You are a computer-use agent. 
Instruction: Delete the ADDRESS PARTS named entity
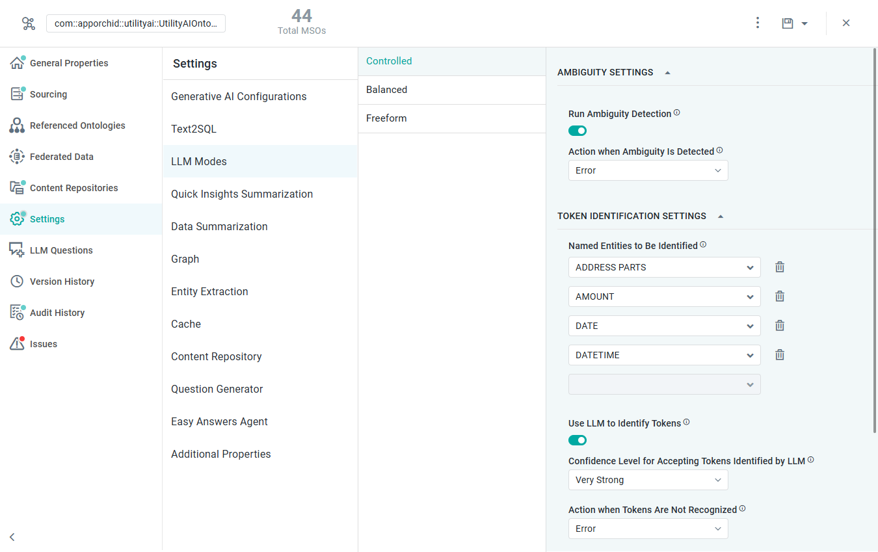pyautogui.click(x=780, y=267)
